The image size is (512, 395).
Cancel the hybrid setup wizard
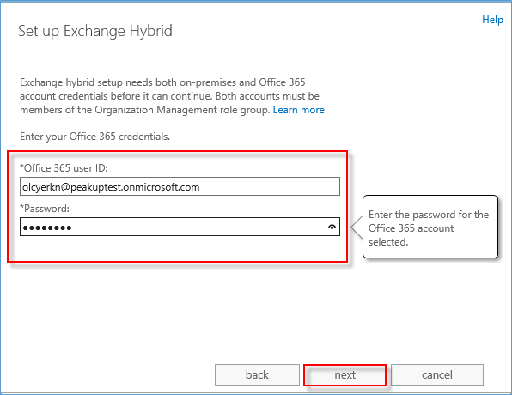(437, 374)
